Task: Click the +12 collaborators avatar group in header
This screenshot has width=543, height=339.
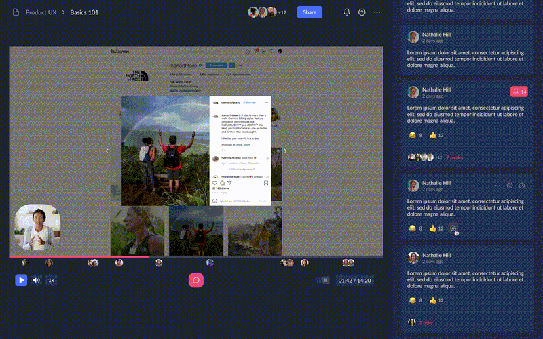Action: tap(267, 12)
